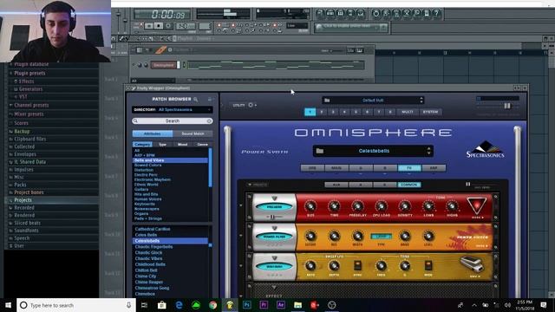Select the Category filter column tab

[142, 145]
